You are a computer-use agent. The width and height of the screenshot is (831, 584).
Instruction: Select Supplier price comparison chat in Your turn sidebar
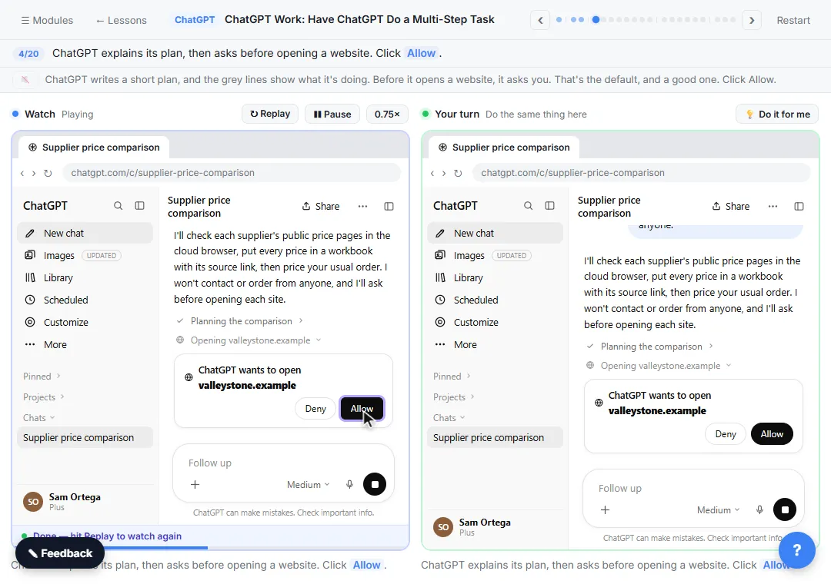point(495,437)
